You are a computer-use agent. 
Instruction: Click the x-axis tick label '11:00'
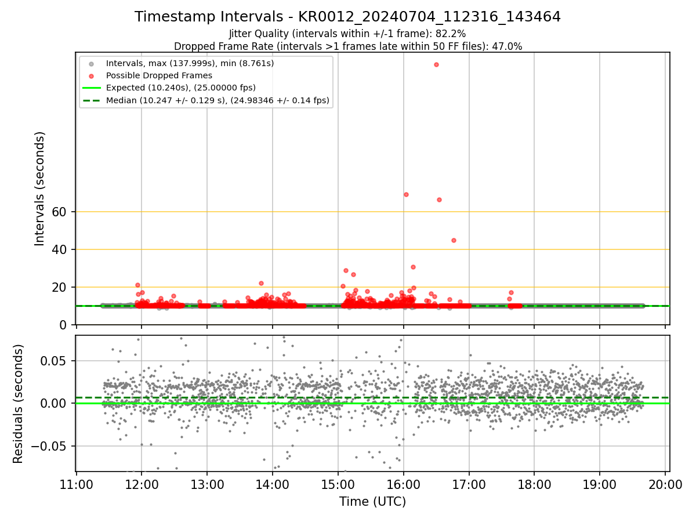tap(77, 485)
